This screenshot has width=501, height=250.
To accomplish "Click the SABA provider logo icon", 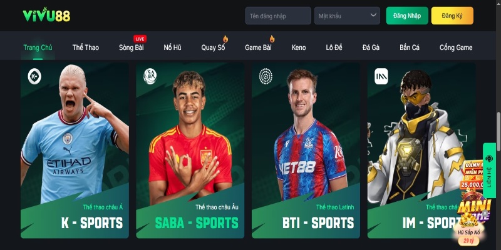I will point(150,76).
